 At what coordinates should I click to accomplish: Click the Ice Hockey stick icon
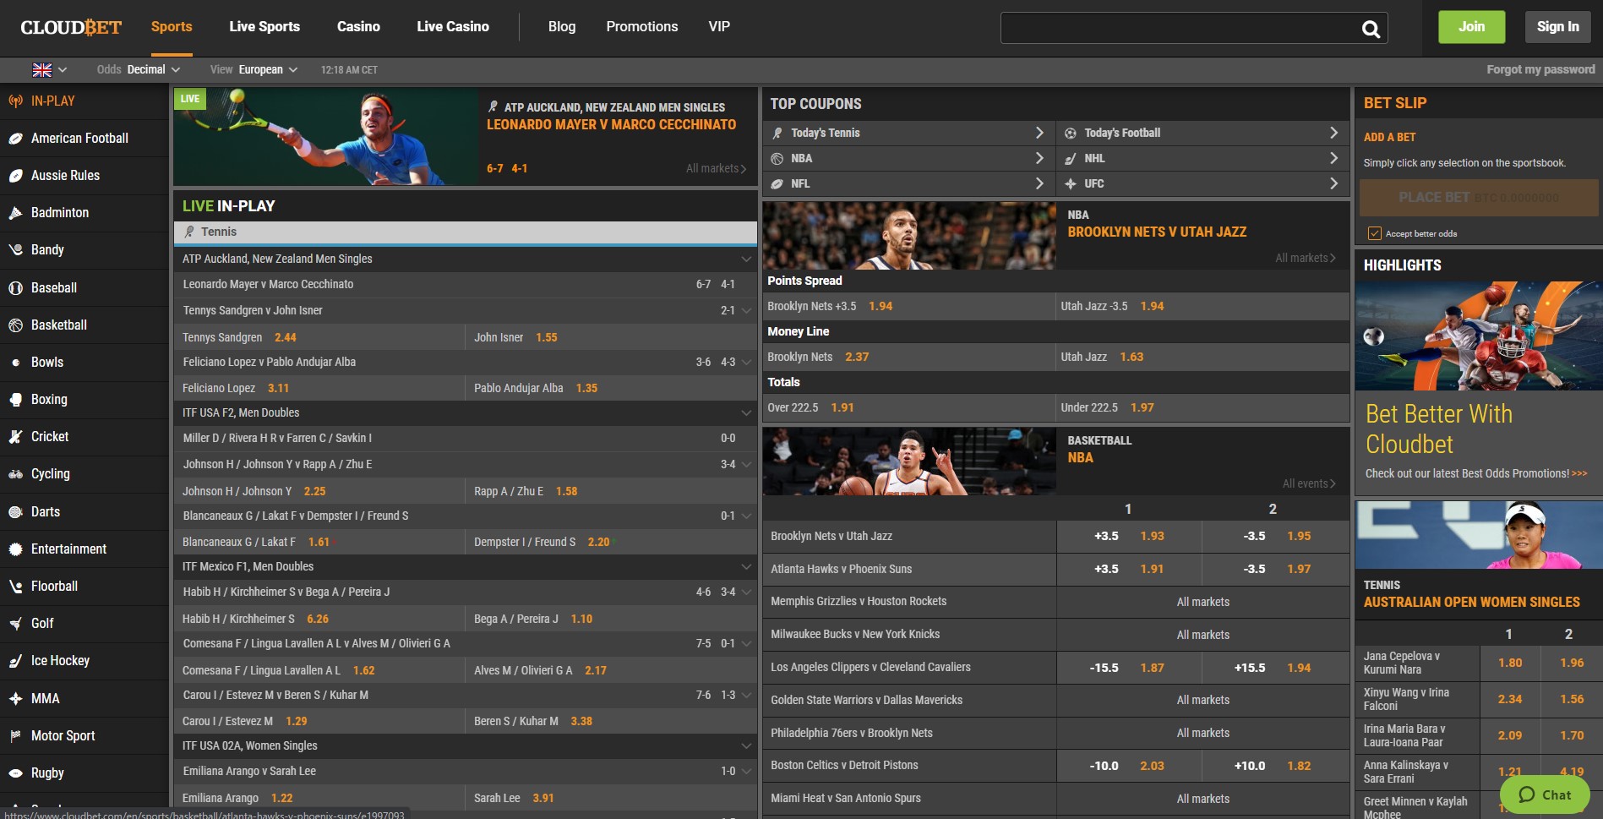(15, 661)
